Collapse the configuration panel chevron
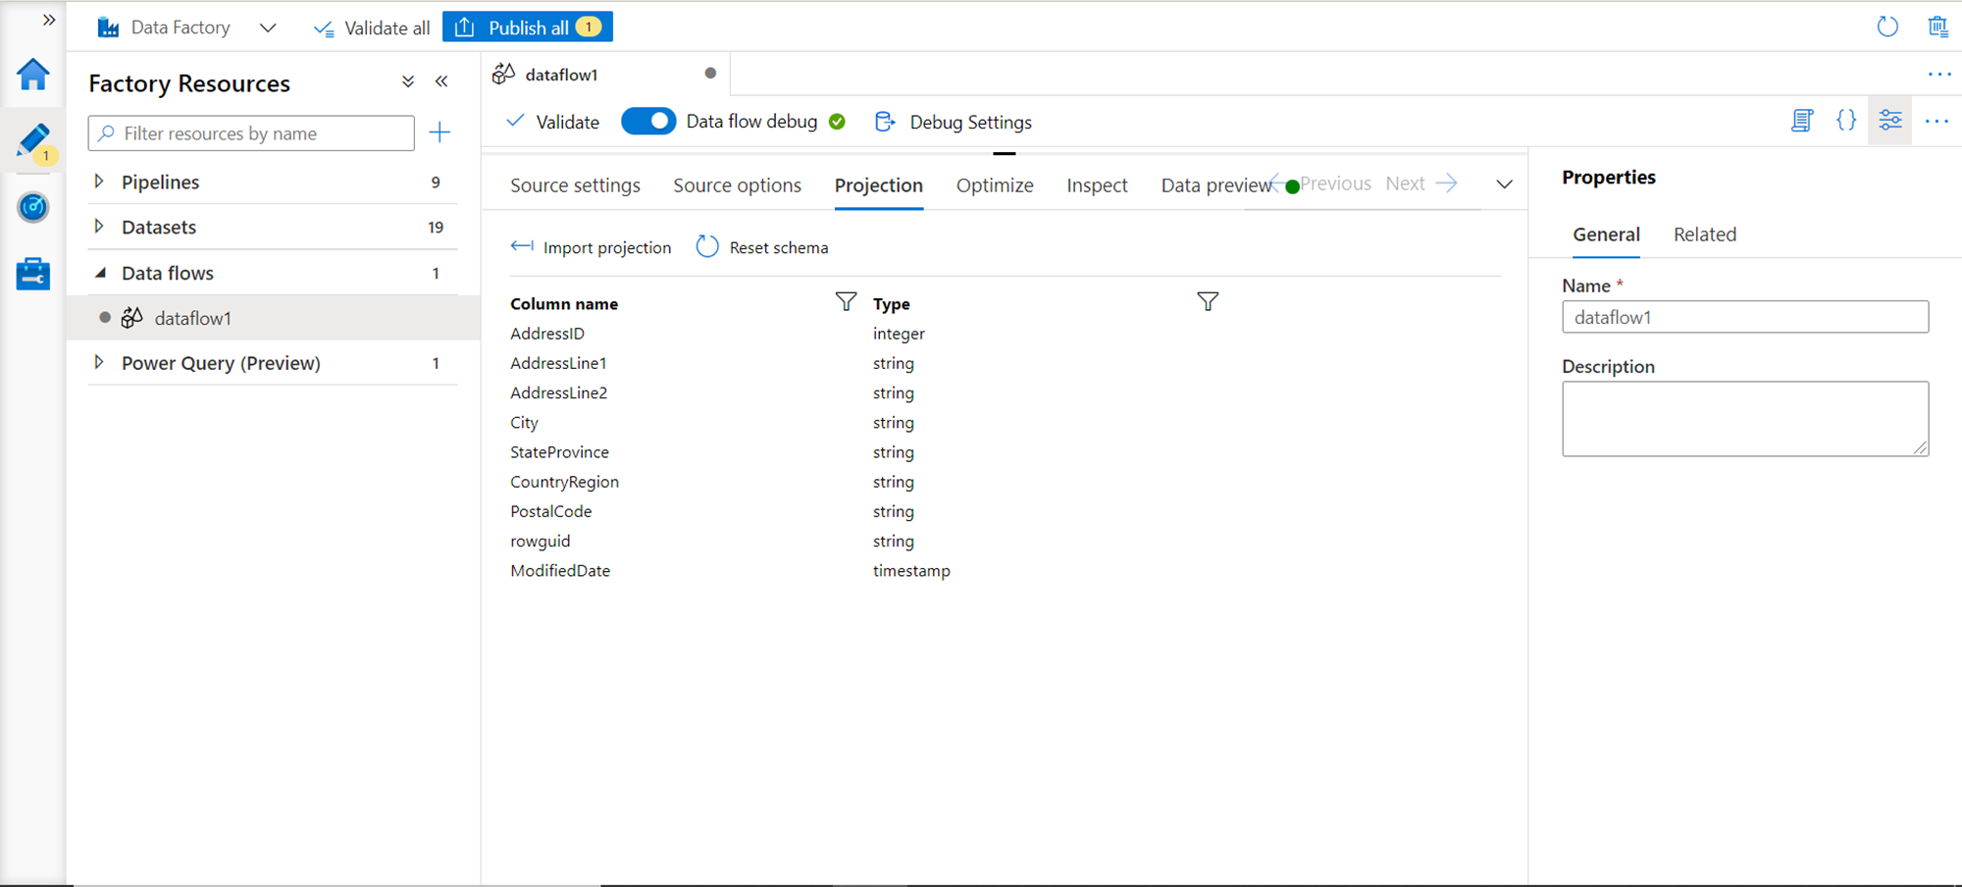The width and height of the screenshot is (1962, 887). 1504,184
